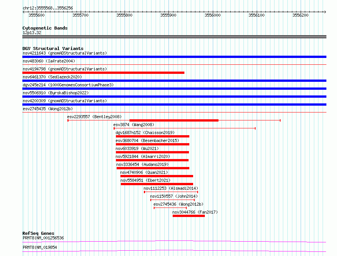Click the blue bar under nsv4200309

(x=174, y=105)
